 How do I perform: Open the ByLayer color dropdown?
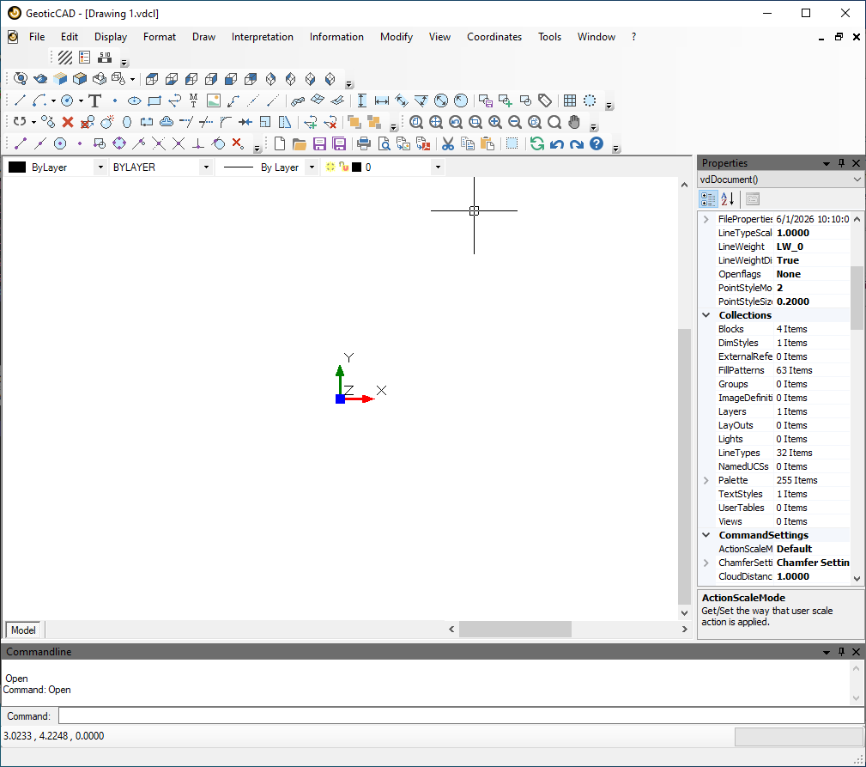(x=100, y=167)
